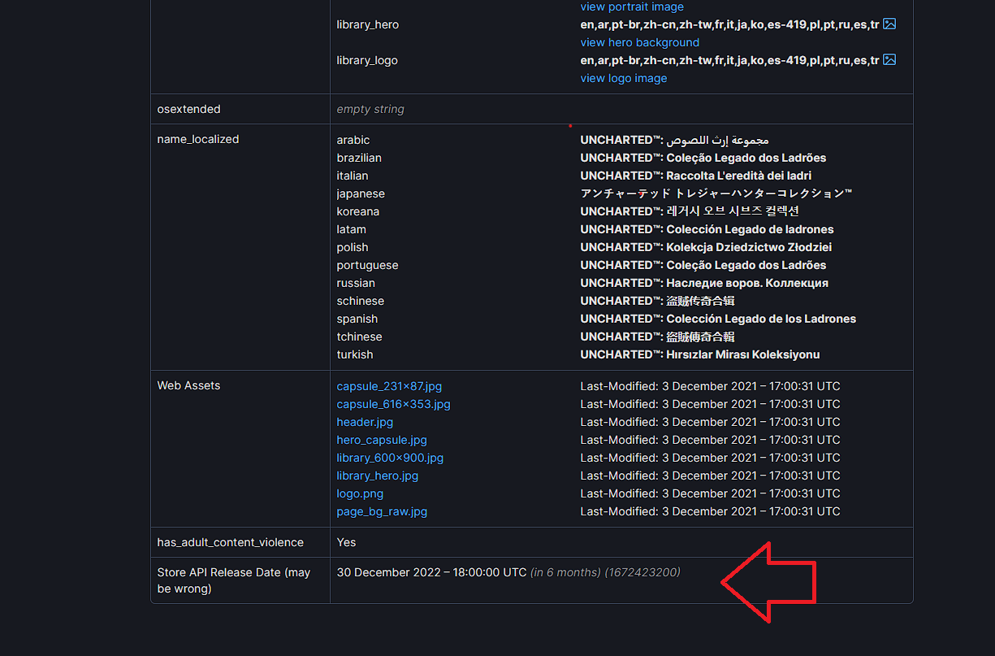Image resolution: width=995 pixels, height=656 pixels.
Task: Click the Web Assets key label
Action: [x=188, y=385]
